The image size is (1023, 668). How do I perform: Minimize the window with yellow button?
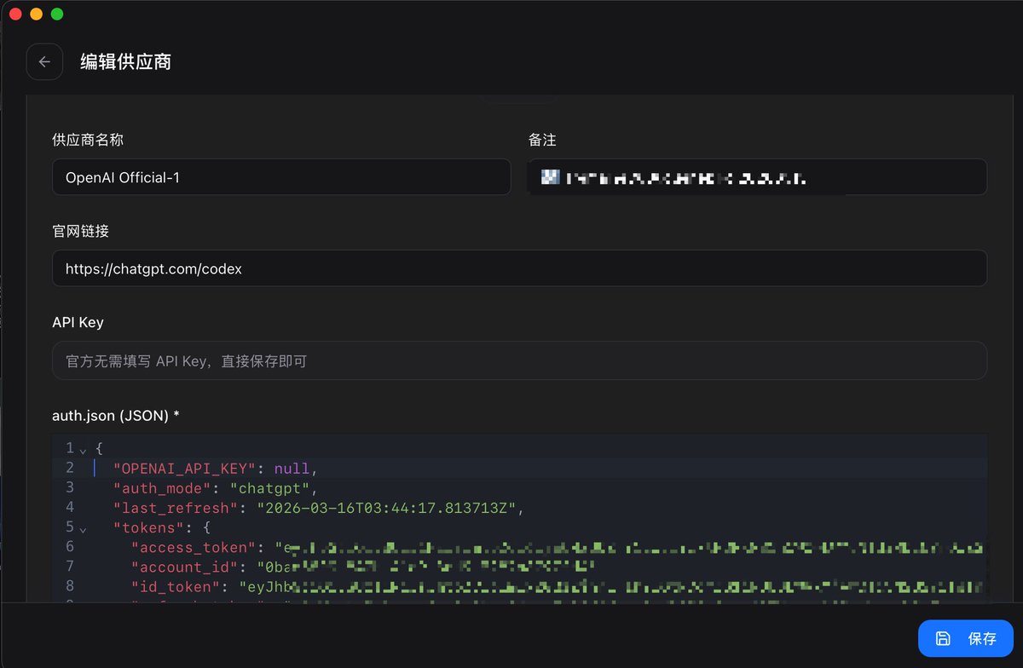coord(36,14)
